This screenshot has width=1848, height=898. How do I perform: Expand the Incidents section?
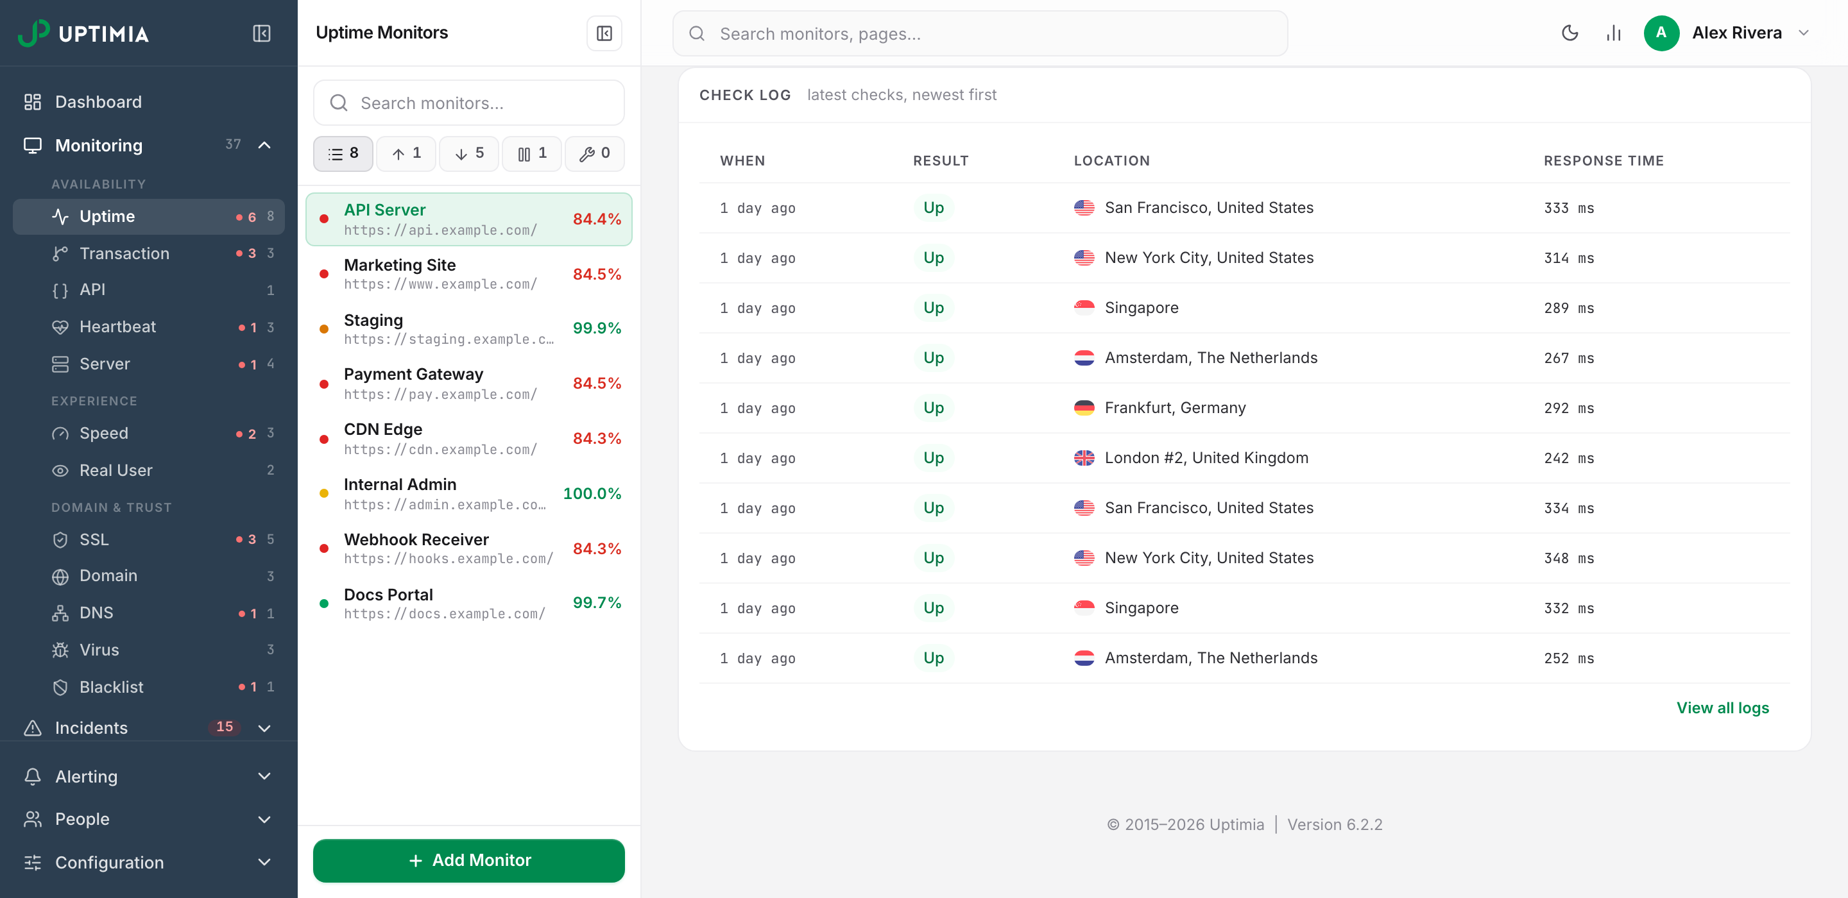pyautogui.click(x=148, y=727)
